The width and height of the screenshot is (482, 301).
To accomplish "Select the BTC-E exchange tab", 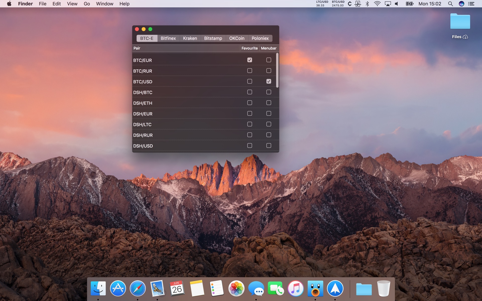I will point(147,38).
